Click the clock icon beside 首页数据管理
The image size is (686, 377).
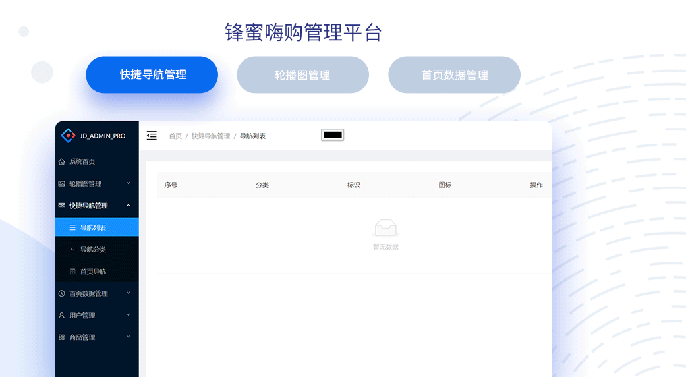62,293
